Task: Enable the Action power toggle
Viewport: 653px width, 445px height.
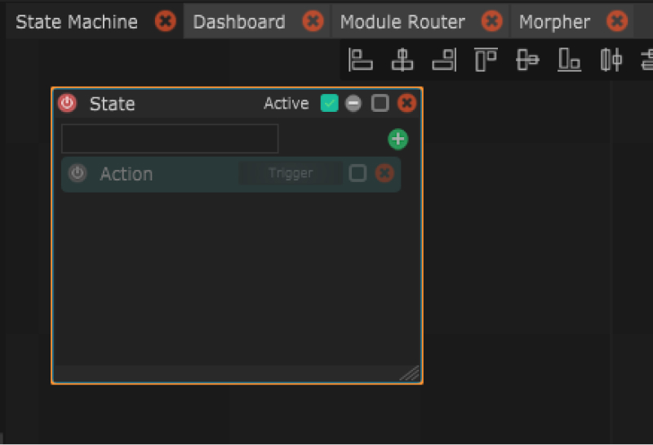Action: click(x=78, y=173)
